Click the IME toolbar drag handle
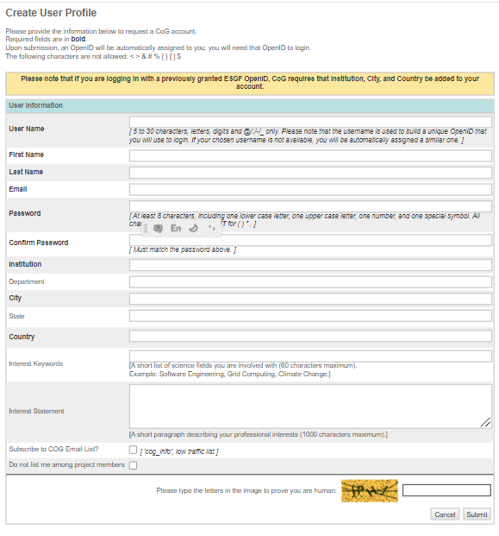Image resolution: width=499 pixels, height=536 pixels. click(146, 228)
